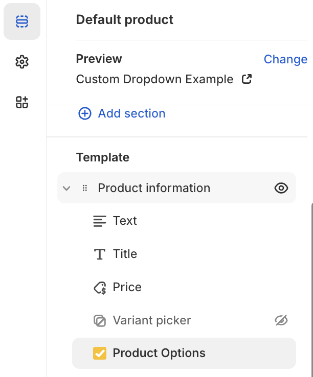The height and width of the screenshot is (377, 313).
Task: Open preview via external link icon
Action: (x=247, y=79)
